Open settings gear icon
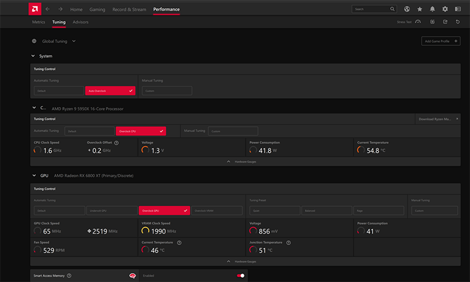This screenshot has width=470, height=282. coord(445,9)
